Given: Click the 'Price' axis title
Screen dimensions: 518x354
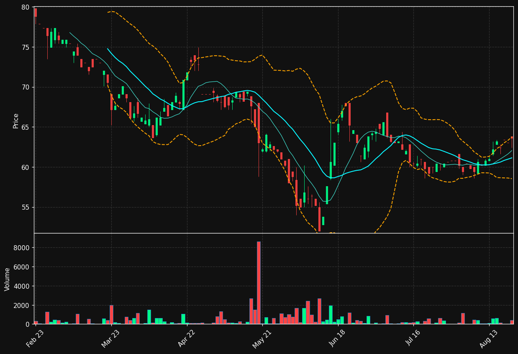Looking at the screenshot, I should coord(16,121).
